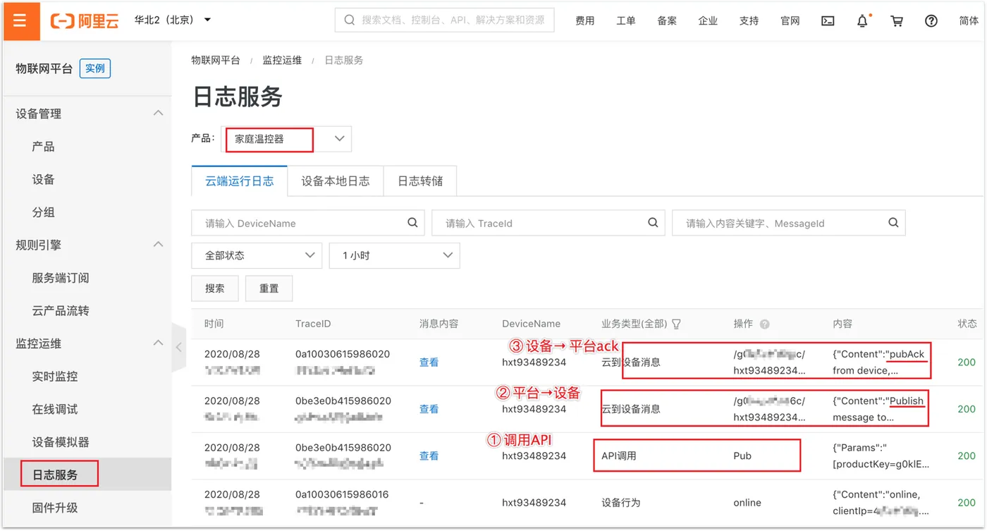Viewport: 987px width, 531px height.
Task: Open 实时监控 in the sidebar
Action: [x=55, y=377]
